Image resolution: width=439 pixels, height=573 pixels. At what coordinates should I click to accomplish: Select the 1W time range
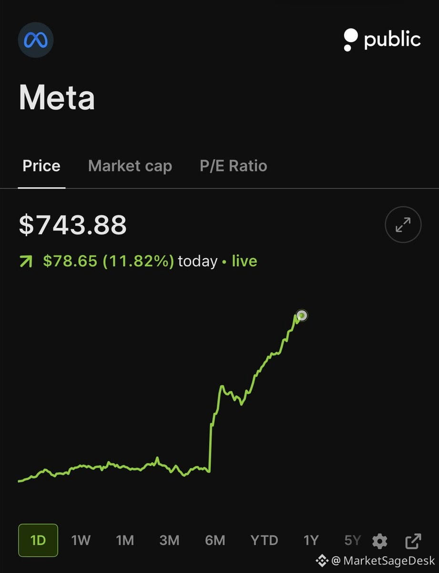[x=81, y=541]
